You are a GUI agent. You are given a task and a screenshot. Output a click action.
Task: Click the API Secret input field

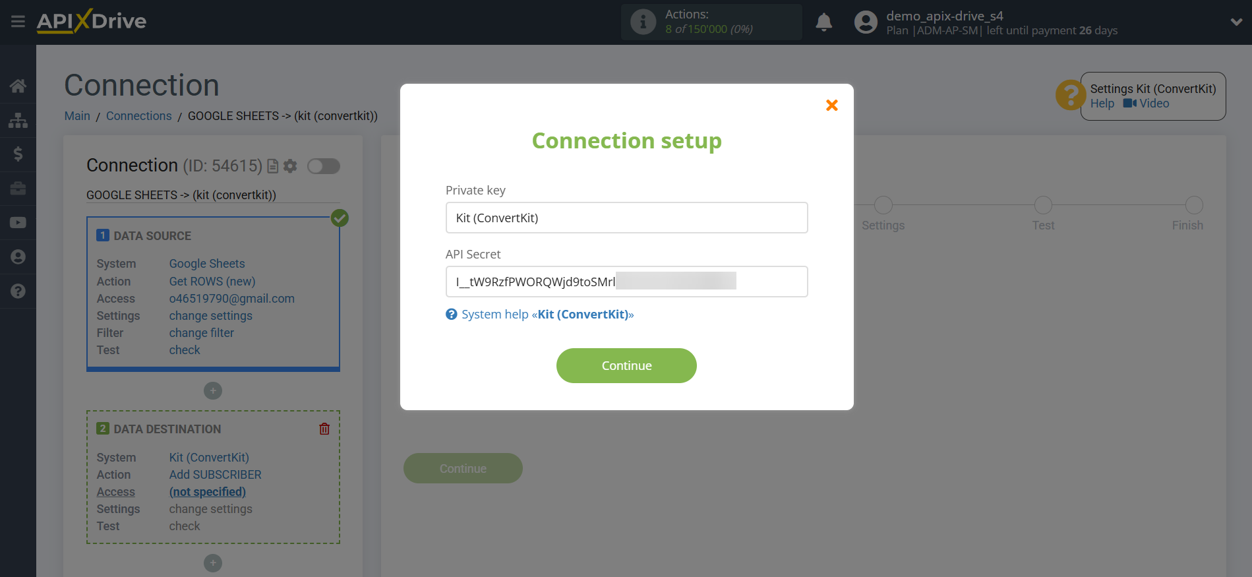(x=626, y=282)
